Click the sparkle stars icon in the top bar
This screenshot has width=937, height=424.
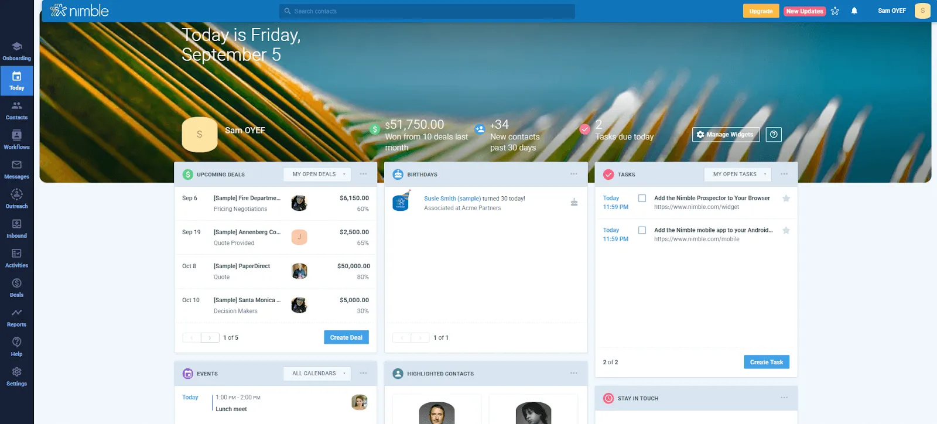pos(835,11)
